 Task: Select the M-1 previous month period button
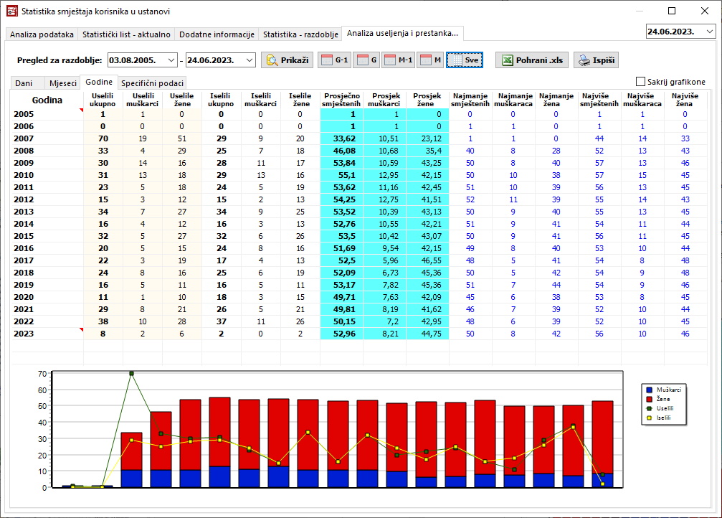(x=398, y=60)
